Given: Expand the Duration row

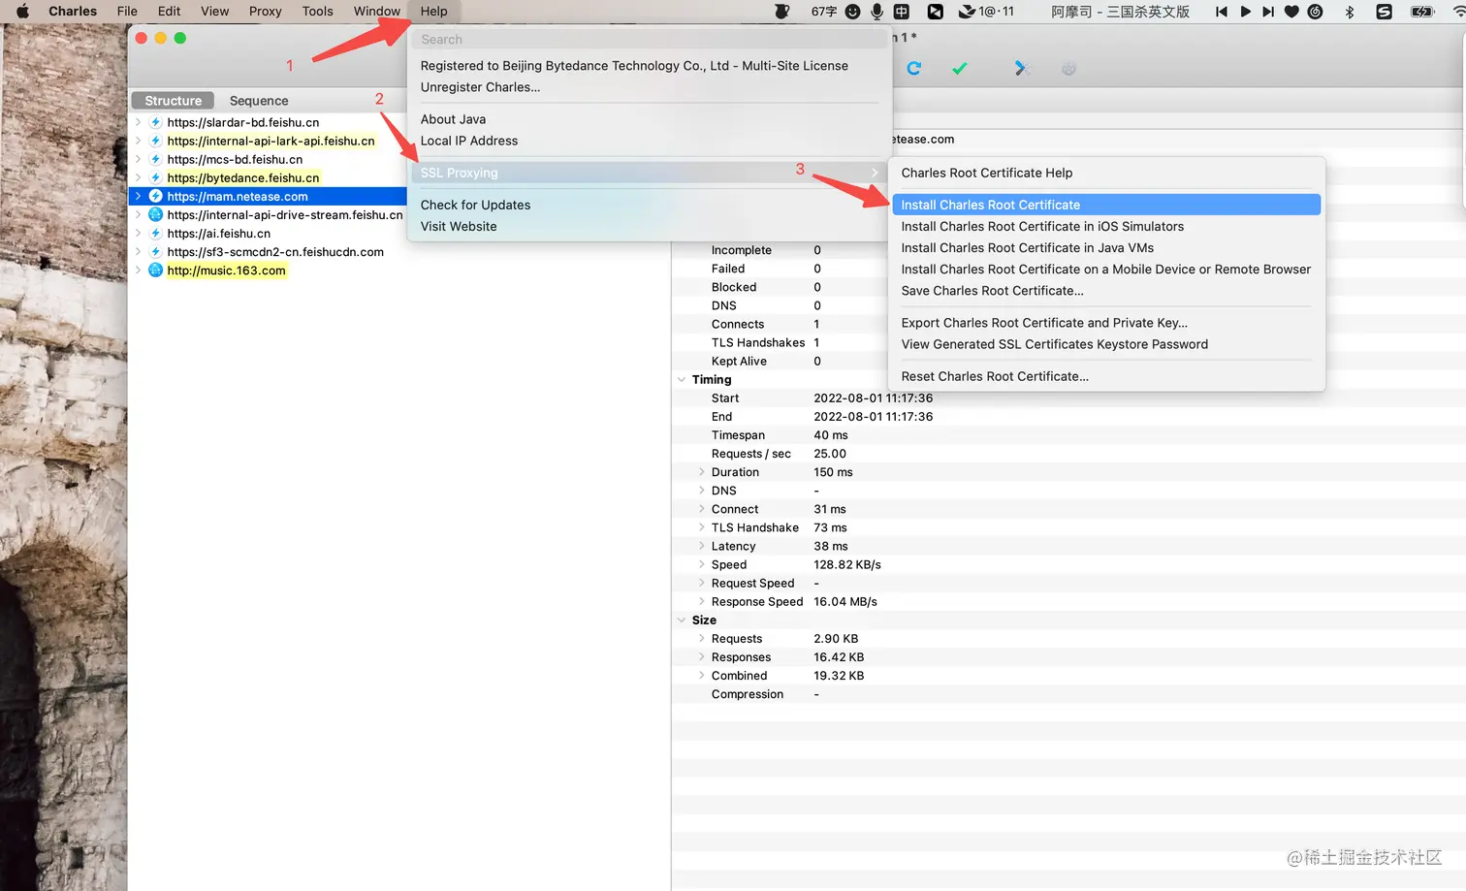Looking at the screenshot, I should click(702, 472).
